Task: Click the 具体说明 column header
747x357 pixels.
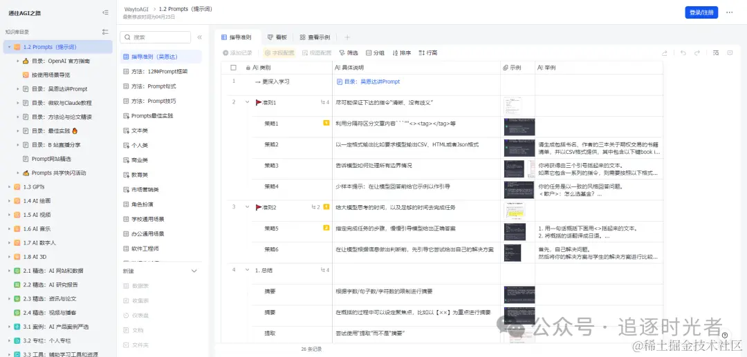Action: tap(416, 68)
